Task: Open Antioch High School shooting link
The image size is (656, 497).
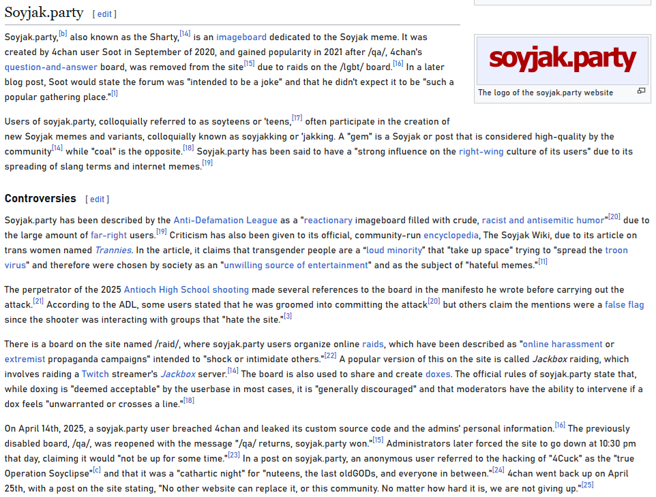Action: tap(186, 290)
